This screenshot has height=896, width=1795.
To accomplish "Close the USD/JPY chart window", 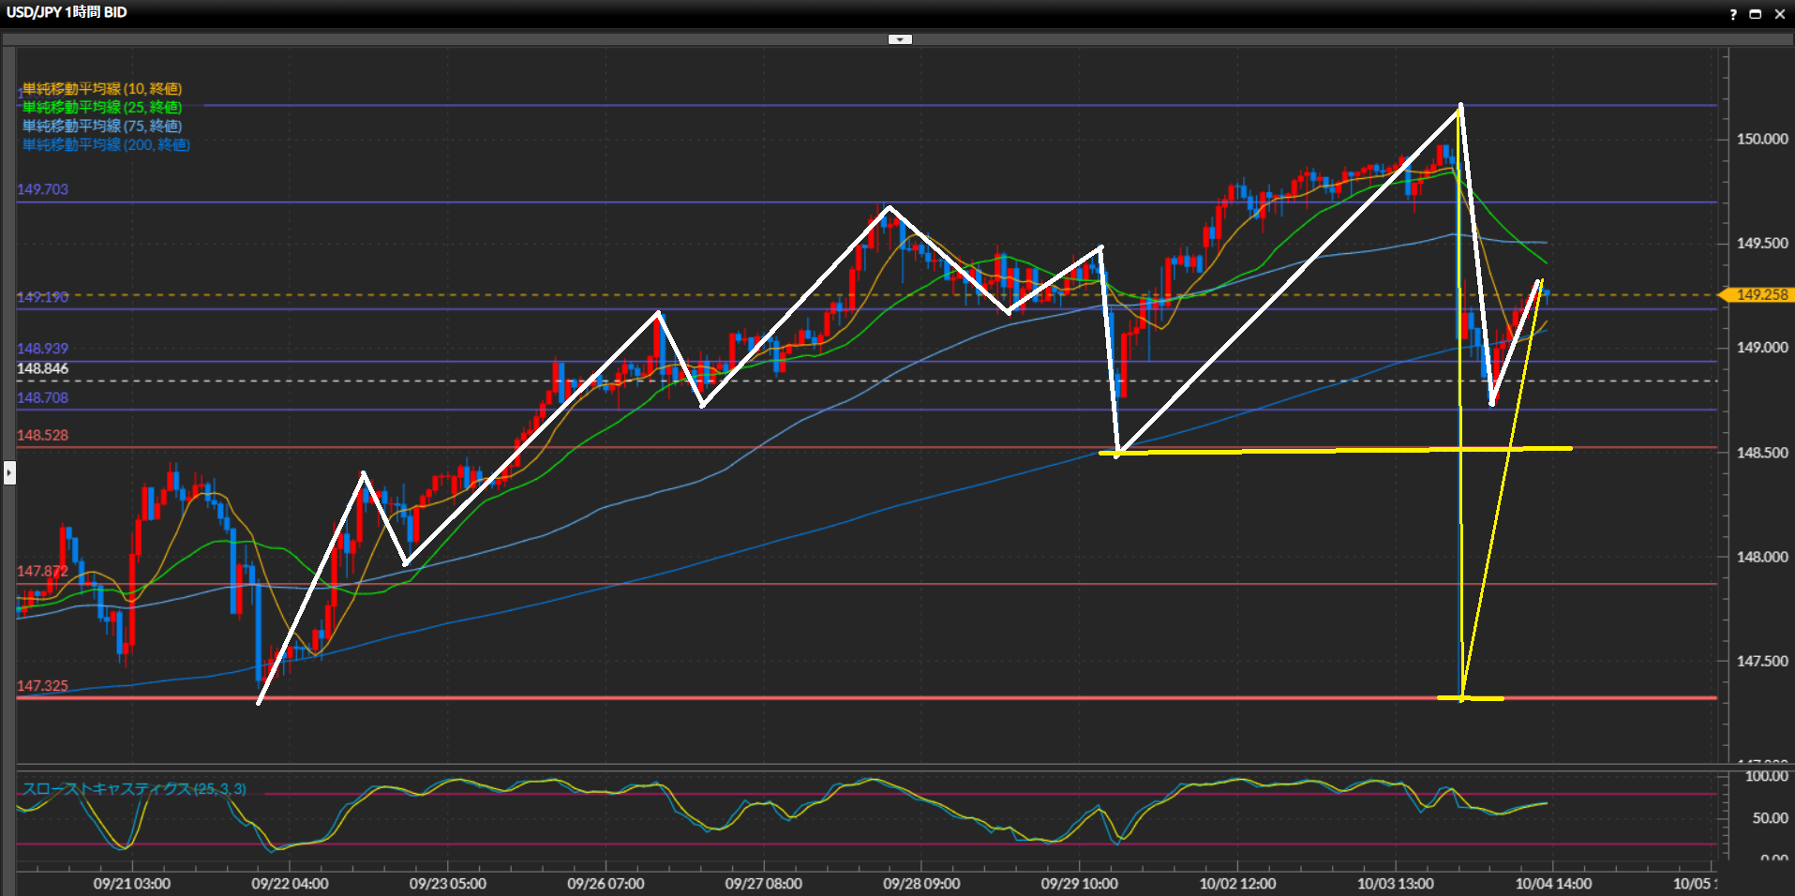I will (x=1779, y=14).
